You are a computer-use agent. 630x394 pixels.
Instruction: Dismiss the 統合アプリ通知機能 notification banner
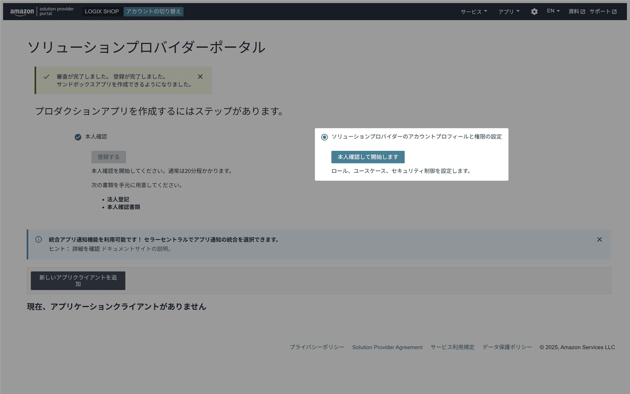click(x=599, y=239)
